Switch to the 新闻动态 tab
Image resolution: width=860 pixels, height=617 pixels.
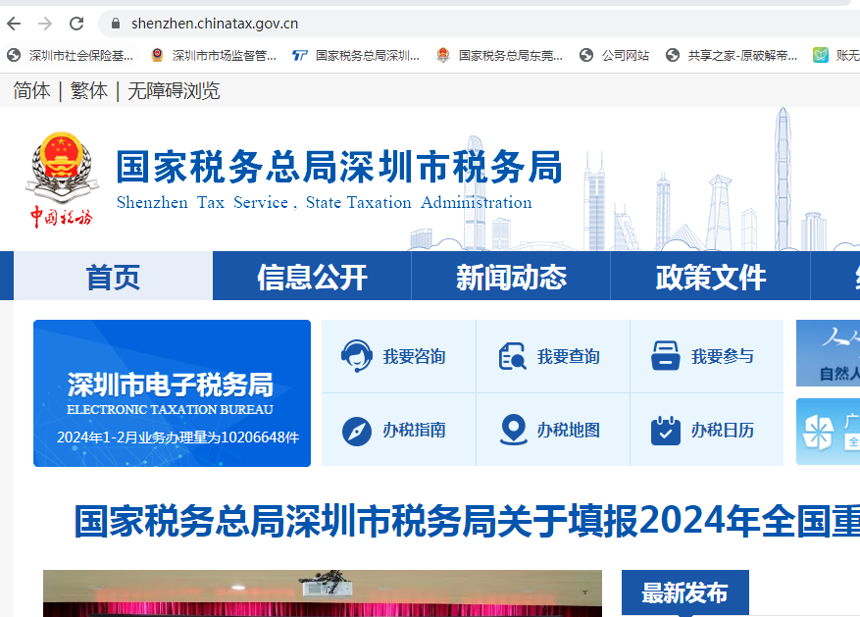[511, 277]
